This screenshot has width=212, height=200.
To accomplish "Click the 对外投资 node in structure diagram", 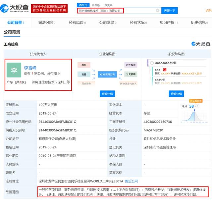I will pos(131,65).
